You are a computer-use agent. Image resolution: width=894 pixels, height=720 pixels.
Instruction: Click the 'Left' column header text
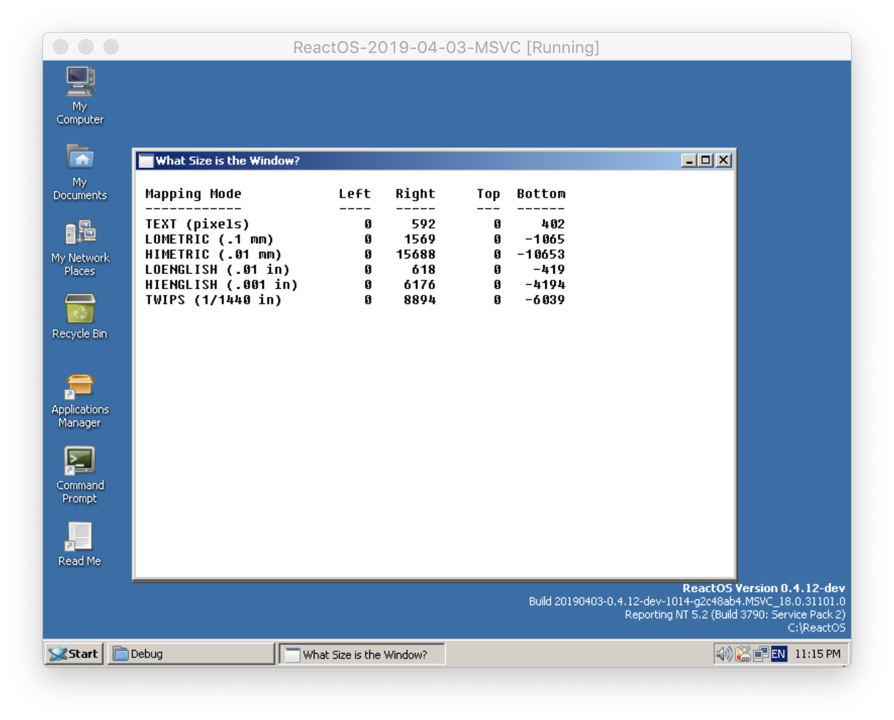[x=355, y=194]
